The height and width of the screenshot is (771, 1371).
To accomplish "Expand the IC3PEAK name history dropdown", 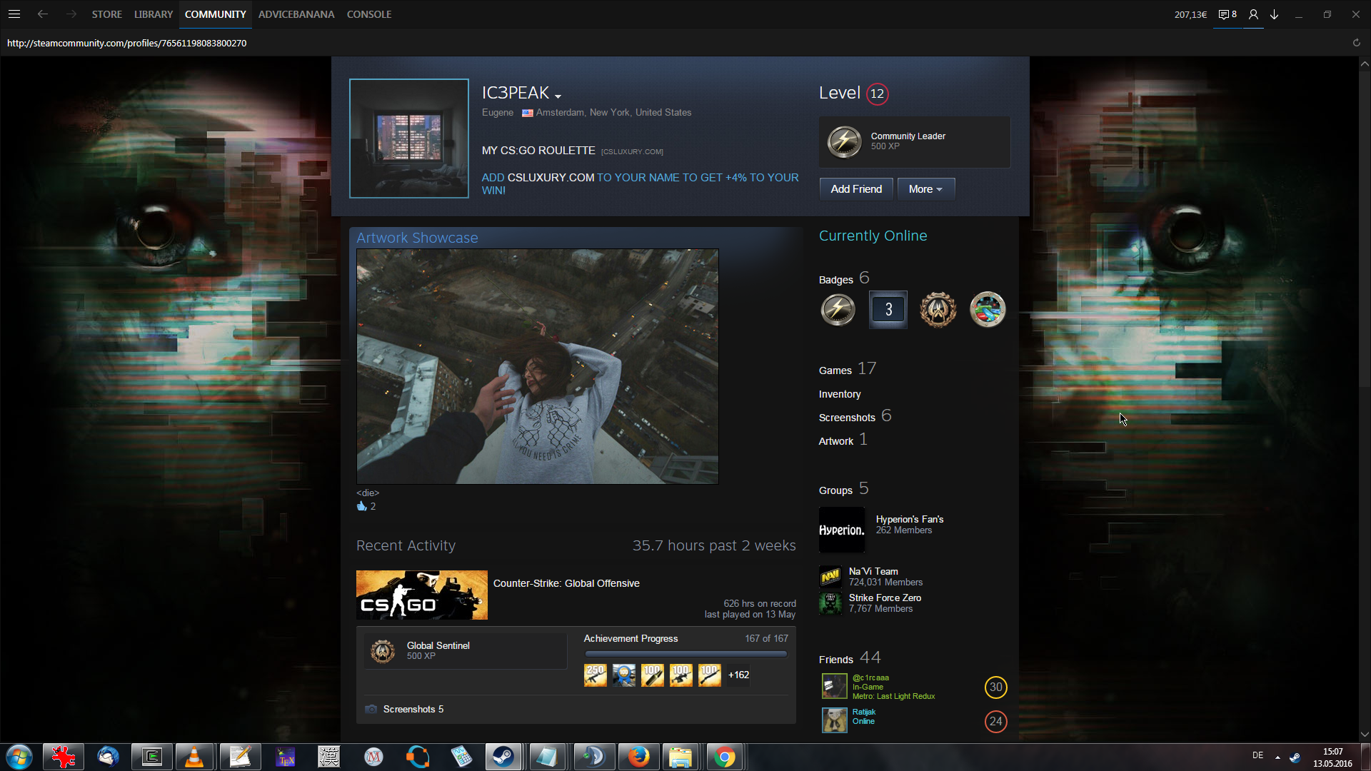I will [558, 96].
